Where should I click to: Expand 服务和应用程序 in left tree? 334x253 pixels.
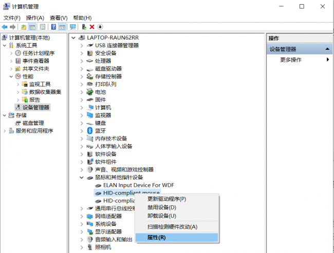pyautogui.click(x=5, y=131)
